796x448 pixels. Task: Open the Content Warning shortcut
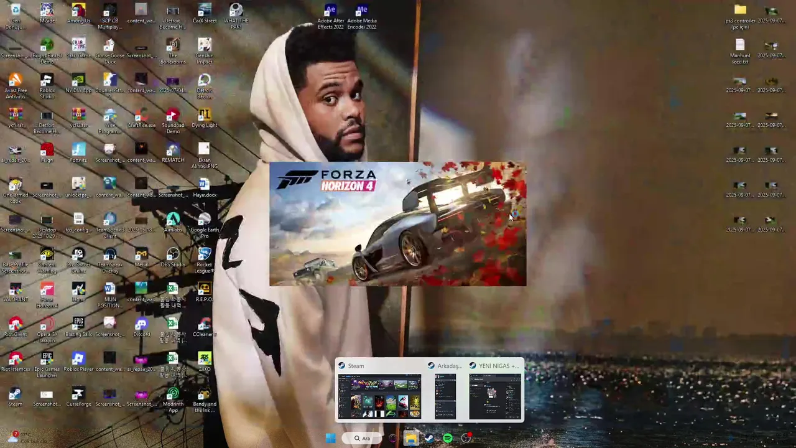(47, 261)
